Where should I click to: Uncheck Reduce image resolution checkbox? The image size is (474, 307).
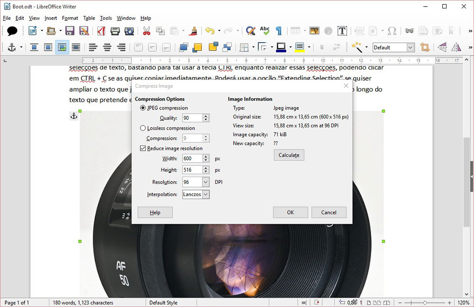[143, 148]
